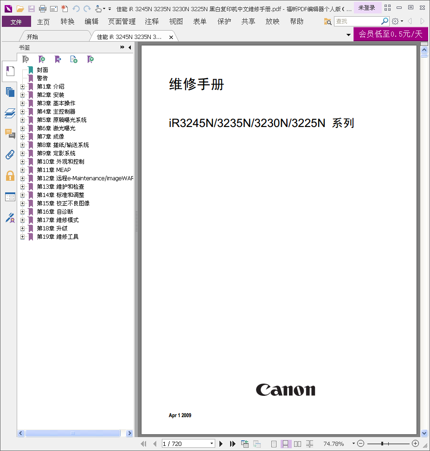The height and width of the screenshot is (451, 430).
Task: Open the 文件 menu
Action: tap(16, 22)
